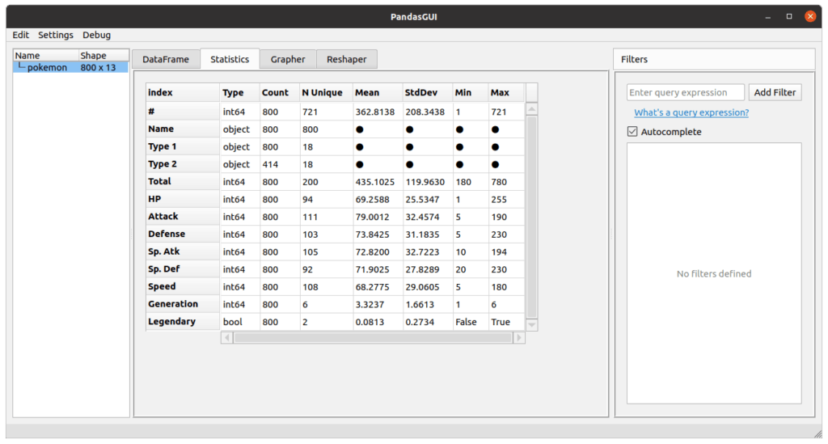Select the pokemon dataframe in the list
The image size is (828, 444).
click(x=47, y=68)
